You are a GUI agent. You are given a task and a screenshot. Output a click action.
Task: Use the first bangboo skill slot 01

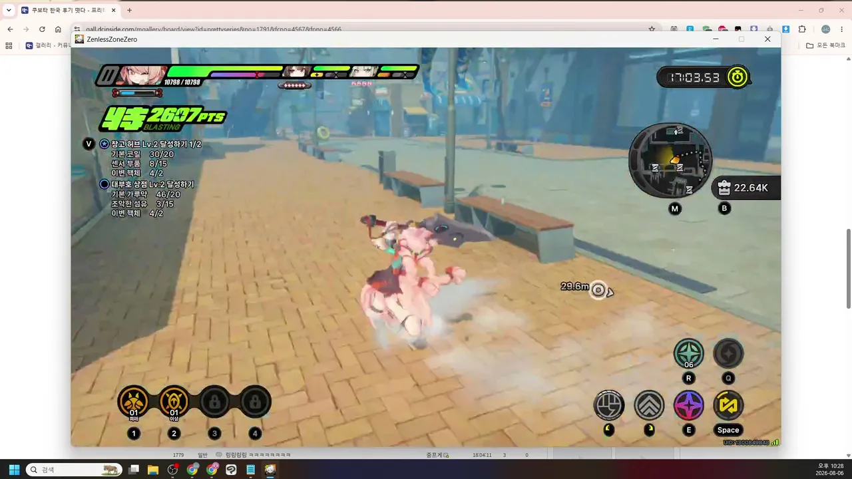coord(134,402)
